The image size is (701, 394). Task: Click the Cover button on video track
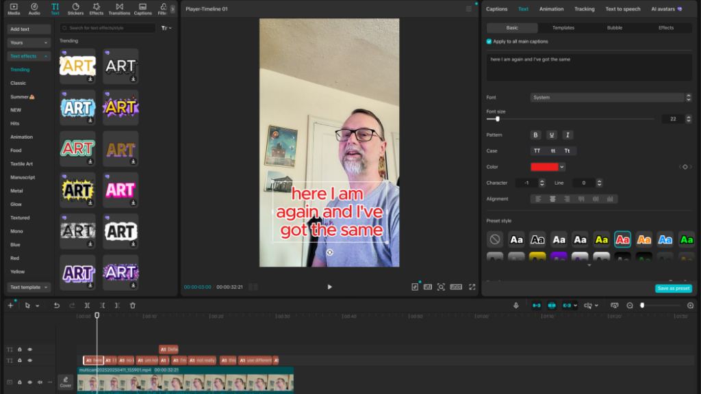pos(66,382)
